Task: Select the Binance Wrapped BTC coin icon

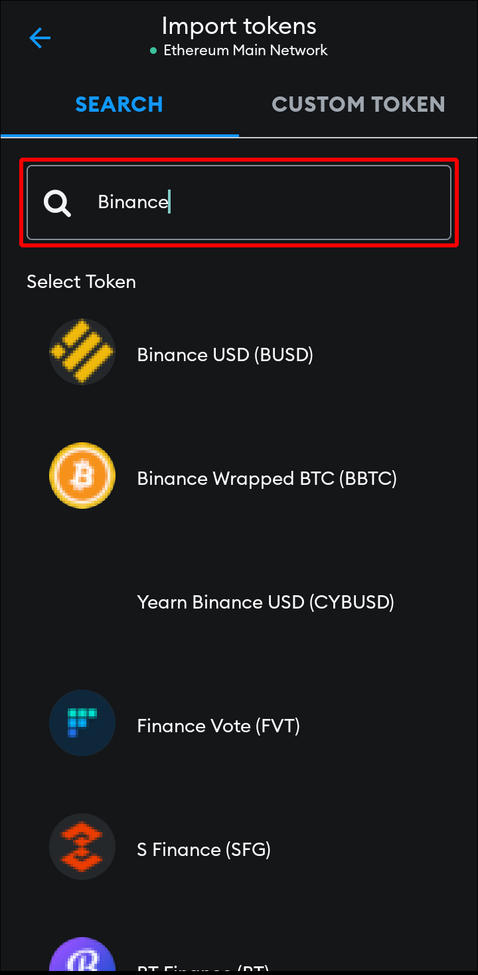Action: [x=82, y=476]
